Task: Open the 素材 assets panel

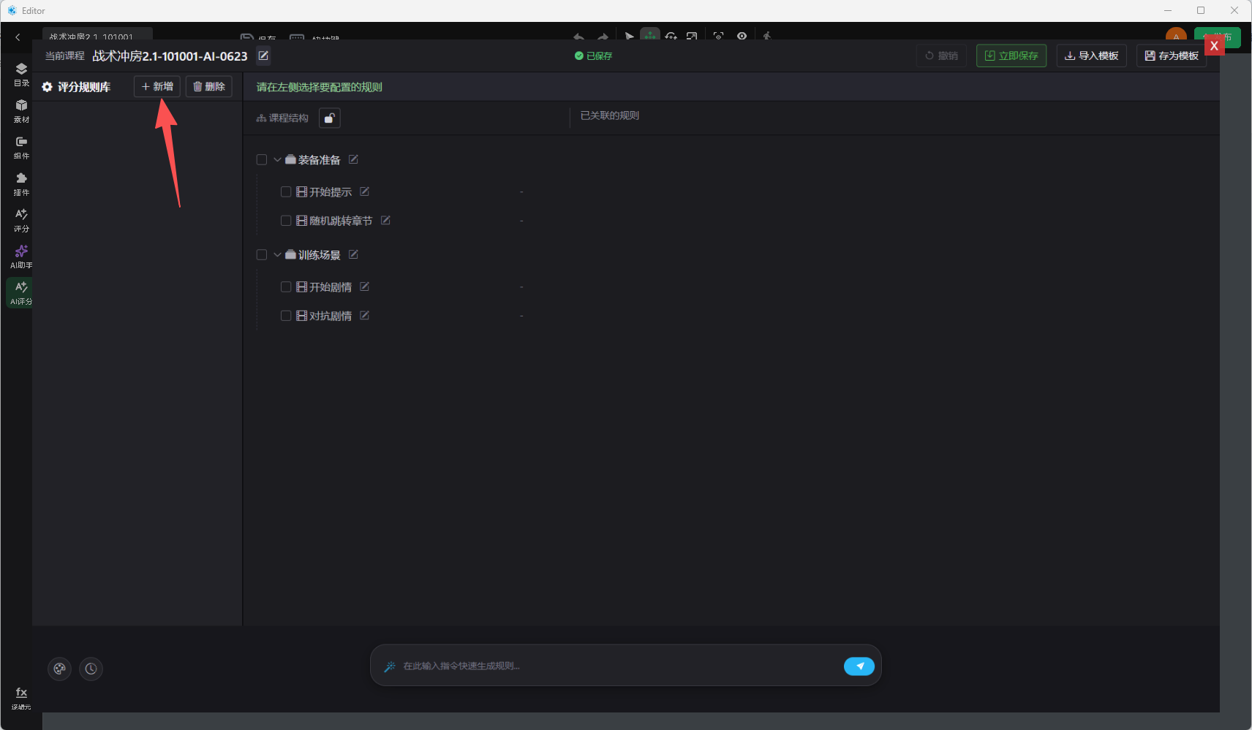Action: click(x=21, y=110)
